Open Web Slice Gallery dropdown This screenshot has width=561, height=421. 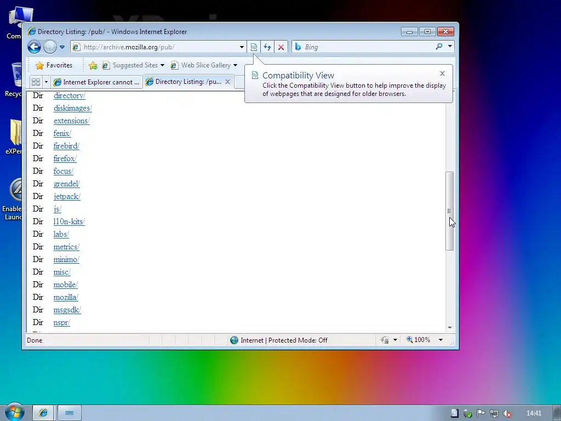(204, 65)
